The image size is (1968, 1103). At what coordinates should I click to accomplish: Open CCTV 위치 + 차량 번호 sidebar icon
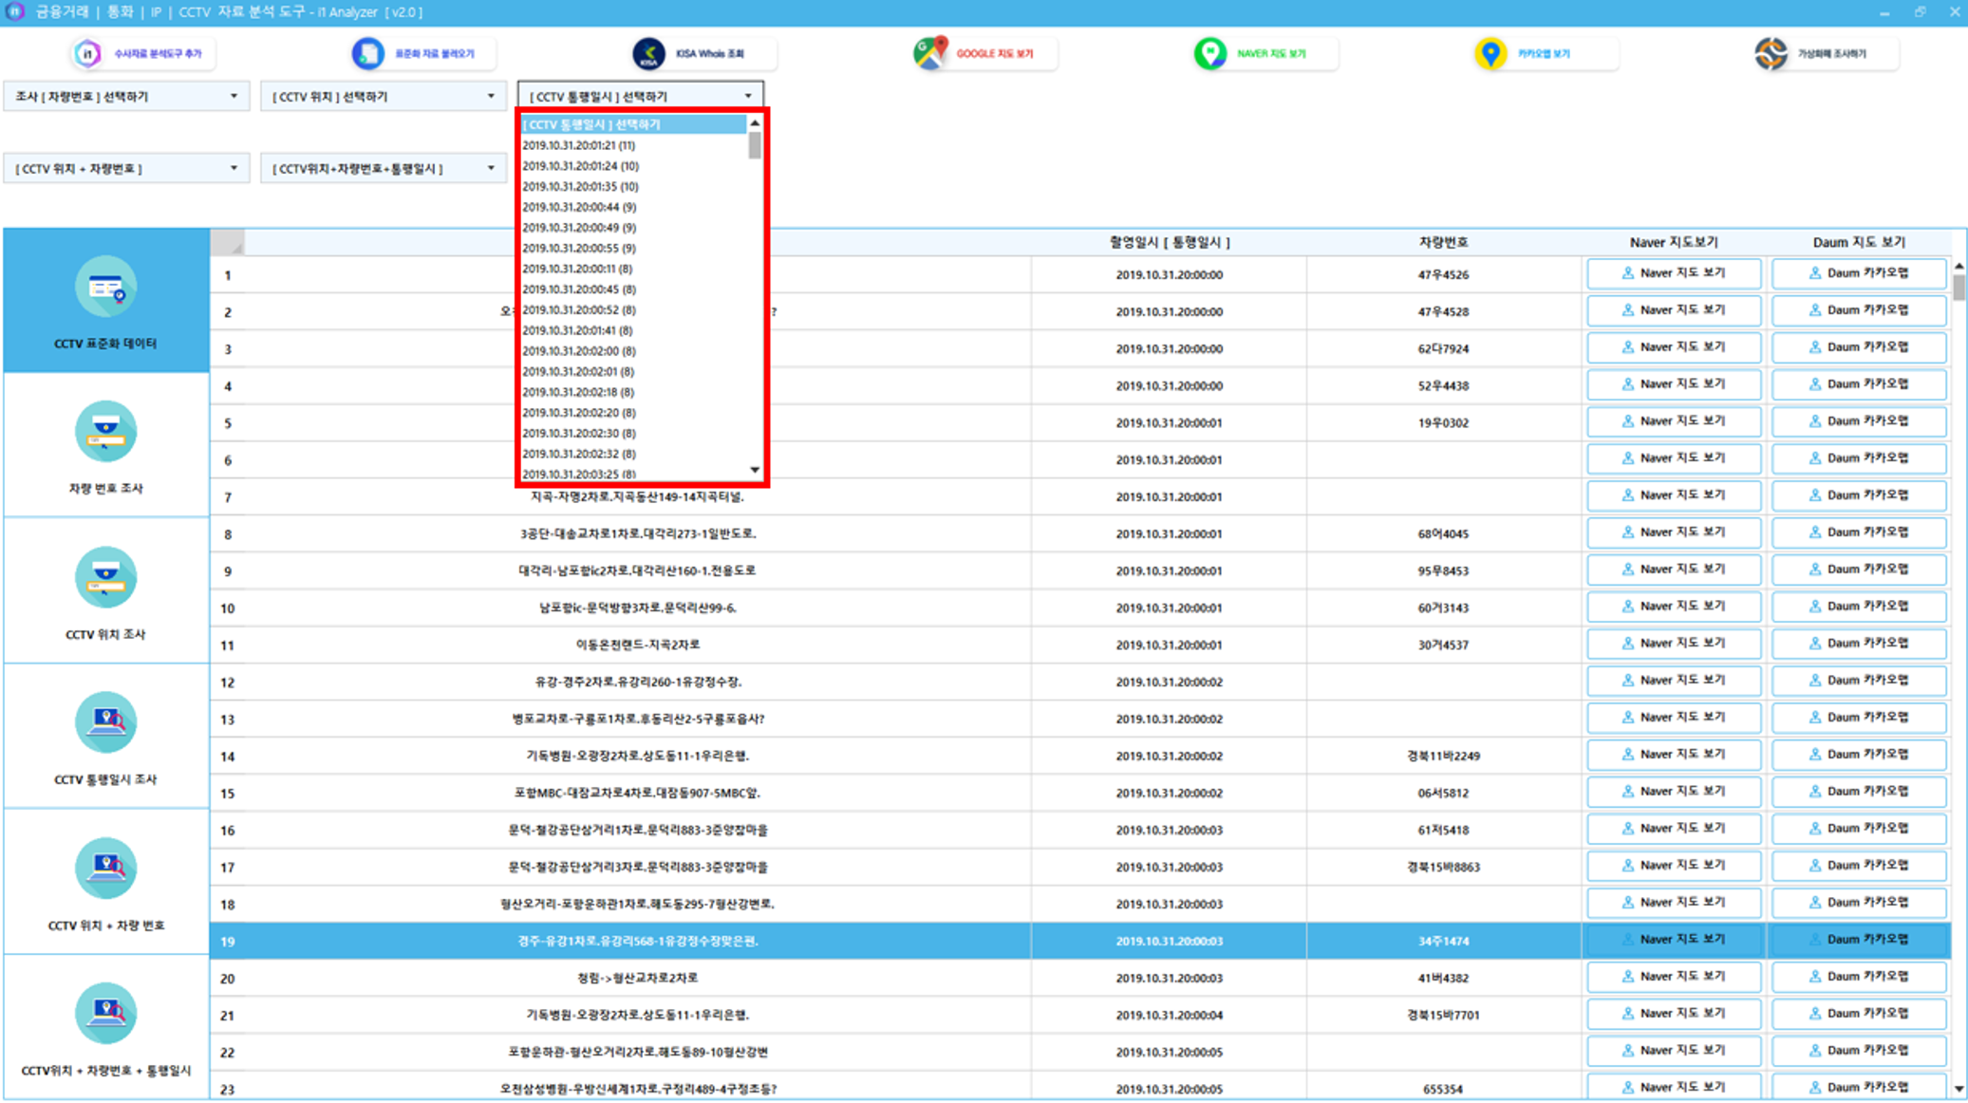[x=105, y=868]
